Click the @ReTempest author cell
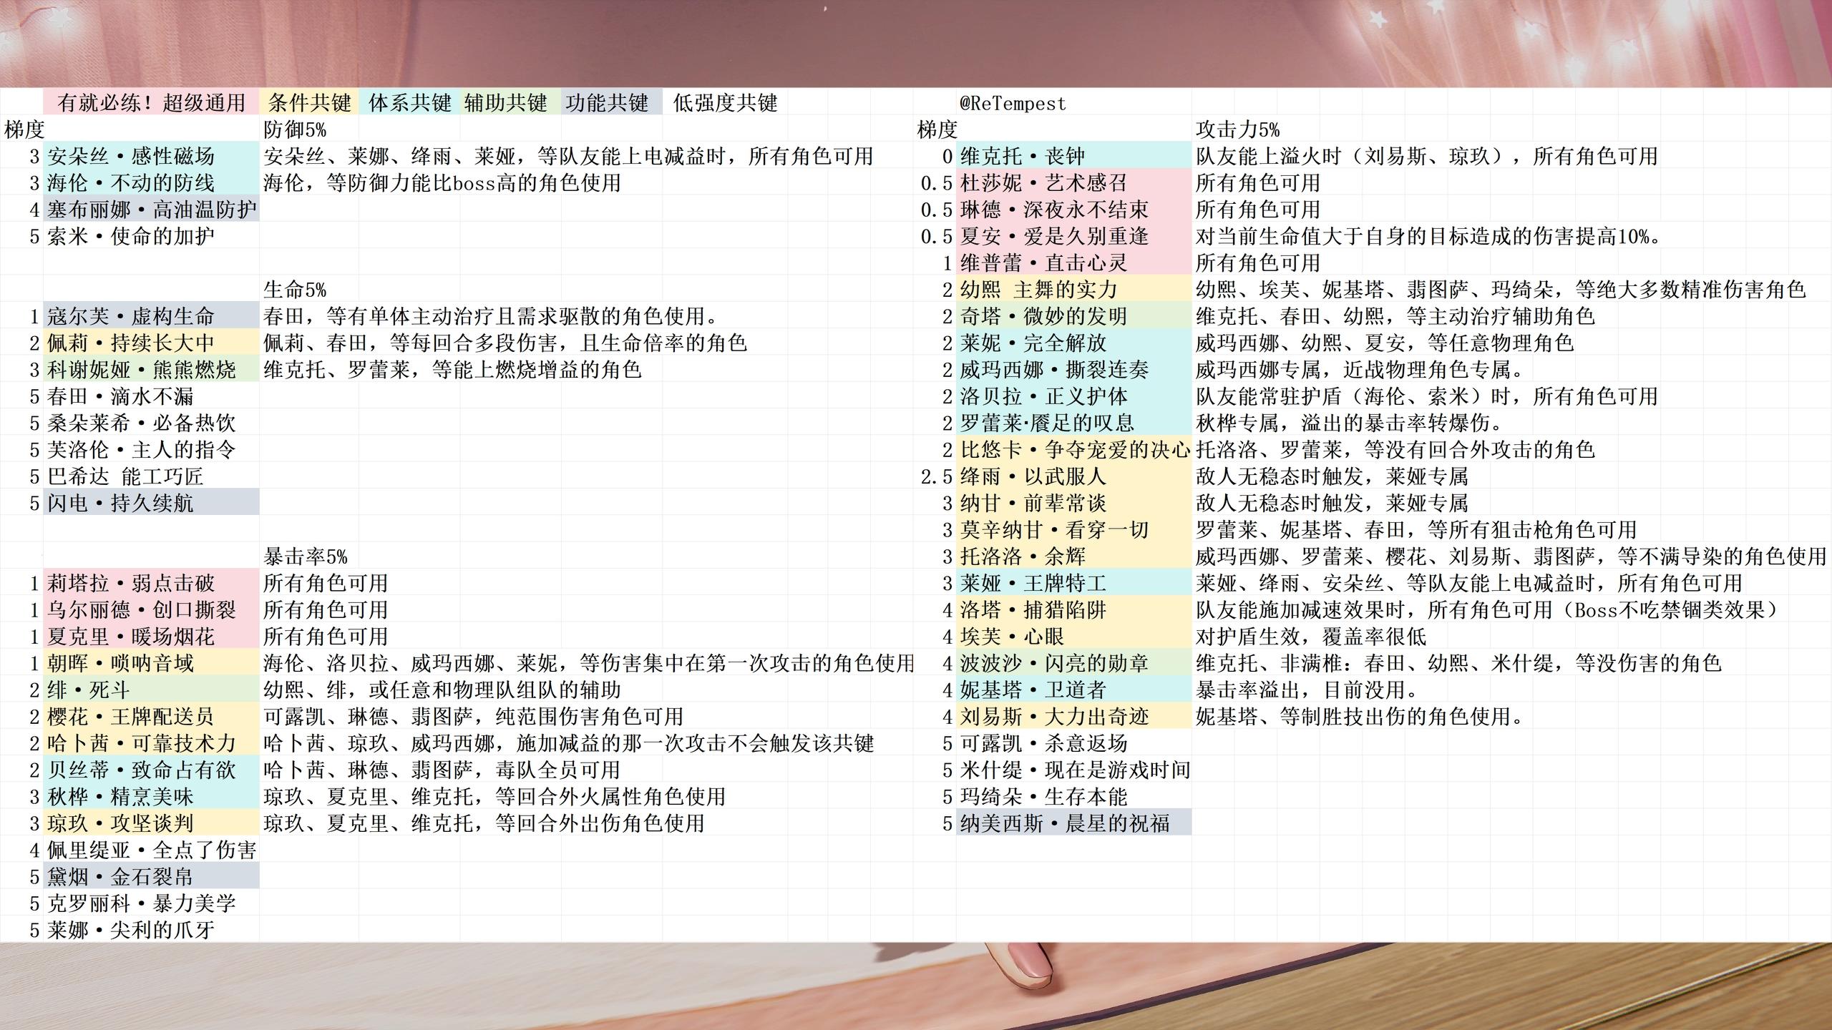The image size is (1832, 1030). (x=1013, y=103)
